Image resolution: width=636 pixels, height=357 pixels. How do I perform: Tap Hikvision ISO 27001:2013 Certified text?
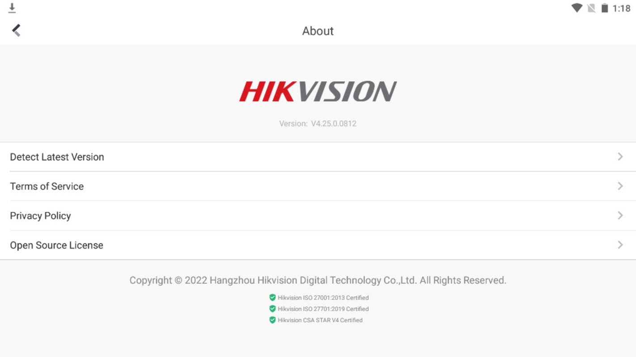[323, 298]
